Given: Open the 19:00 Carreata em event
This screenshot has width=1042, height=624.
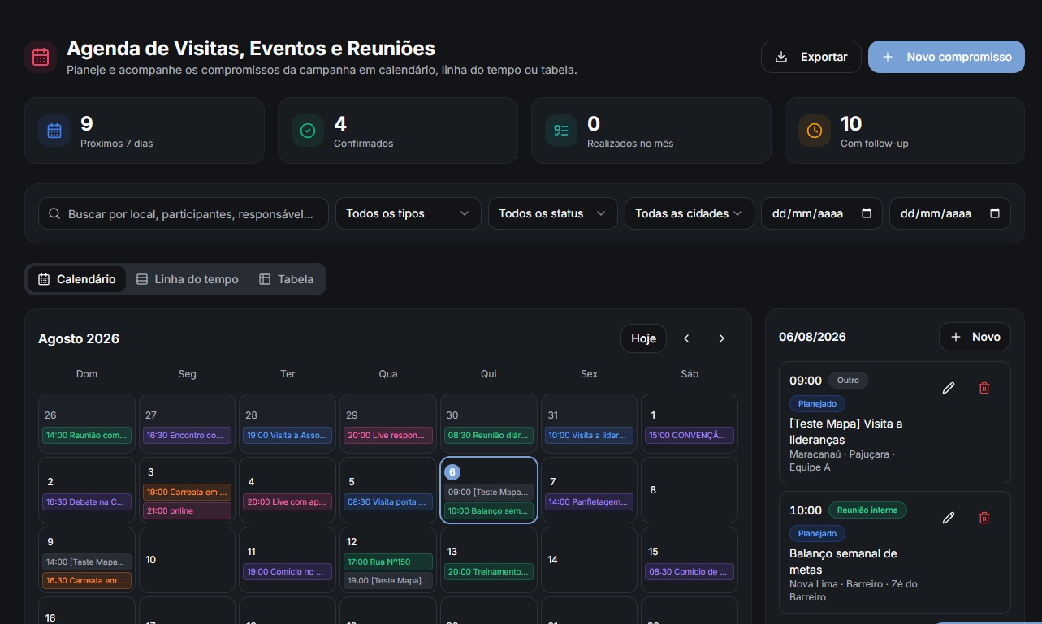Looking at the screenshot, I should pos(187,492).
